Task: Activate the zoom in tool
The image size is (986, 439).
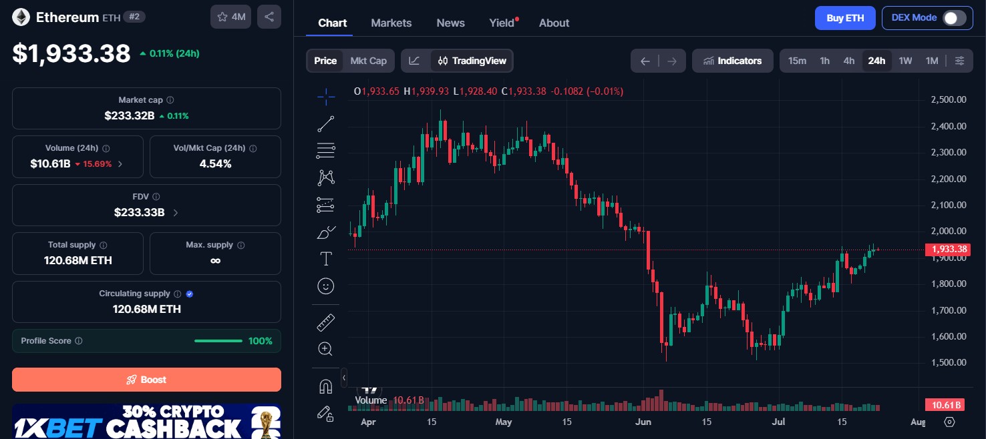Action: pos(326,349)
